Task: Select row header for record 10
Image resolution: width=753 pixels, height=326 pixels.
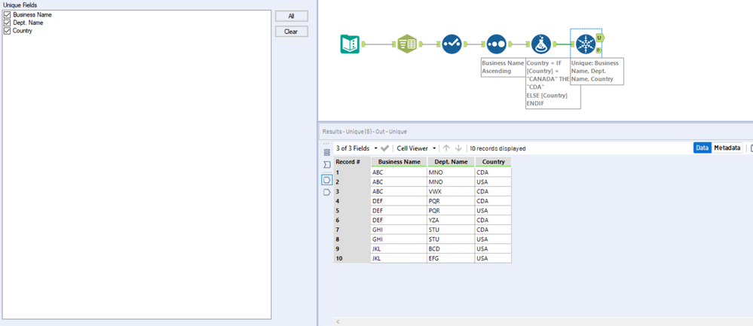Action: point(352,258)
